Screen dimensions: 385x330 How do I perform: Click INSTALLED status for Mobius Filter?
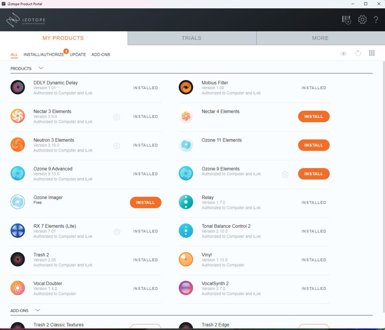[314, 88]
